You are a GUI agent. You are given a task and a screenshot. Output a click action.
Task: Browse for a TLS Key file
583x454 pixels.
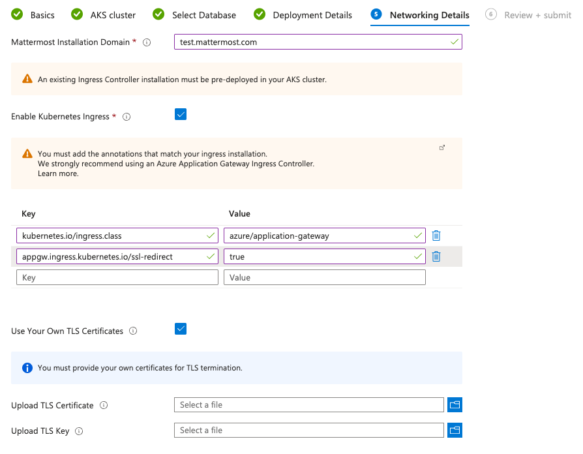coord(455,430)
